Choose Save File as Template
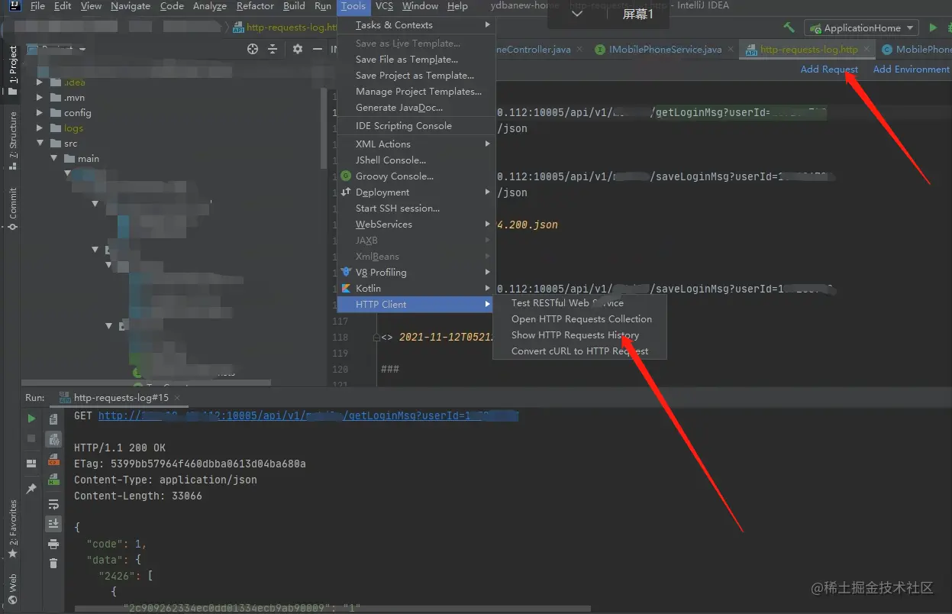 pyautogui.click(x=416, y=59)
